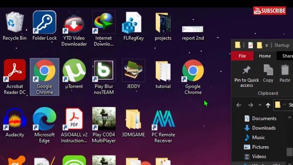
Task: Select Videos in the navigation pane
Action: pyautogui.click(x=255, y=156)
